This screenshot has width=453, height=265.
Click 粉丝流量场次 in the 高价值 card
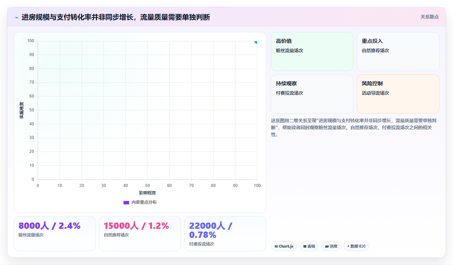tap(290, 50)
